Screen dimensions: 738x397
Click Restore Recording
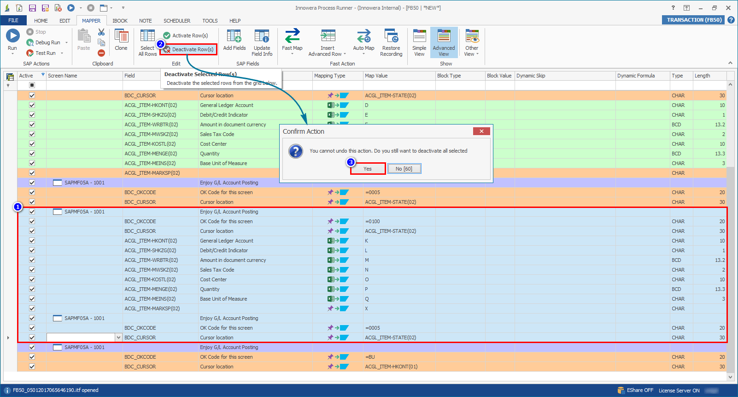[x=391, y=43]
